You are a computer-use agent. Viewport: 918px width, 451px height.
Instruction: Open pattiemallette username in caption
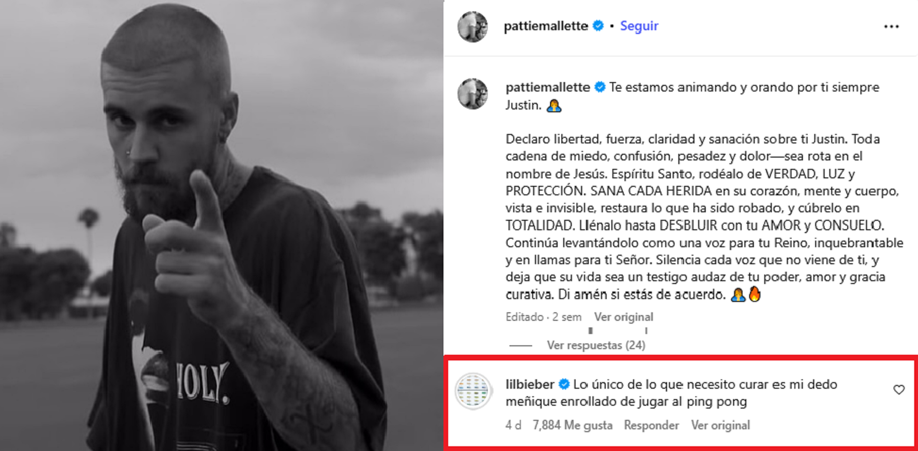click(x=548, y=87)
